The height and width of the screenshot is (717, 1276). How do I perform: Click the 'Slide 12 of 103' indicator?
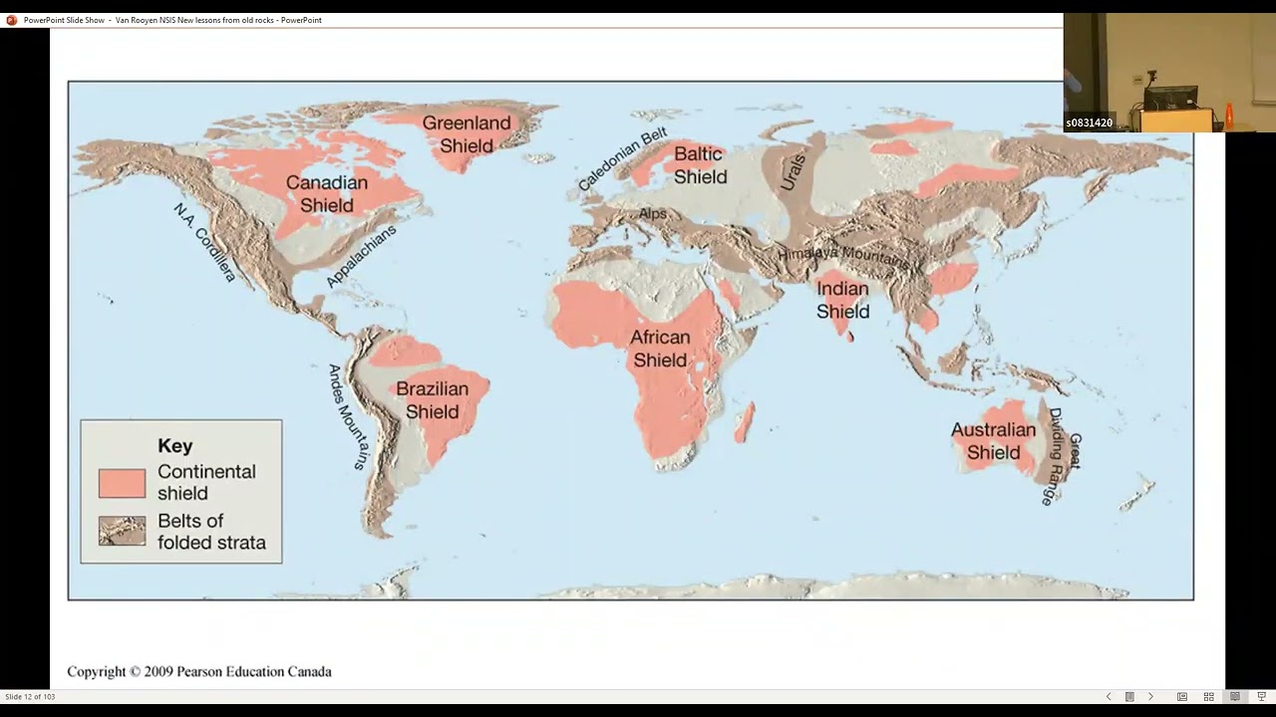30,697
